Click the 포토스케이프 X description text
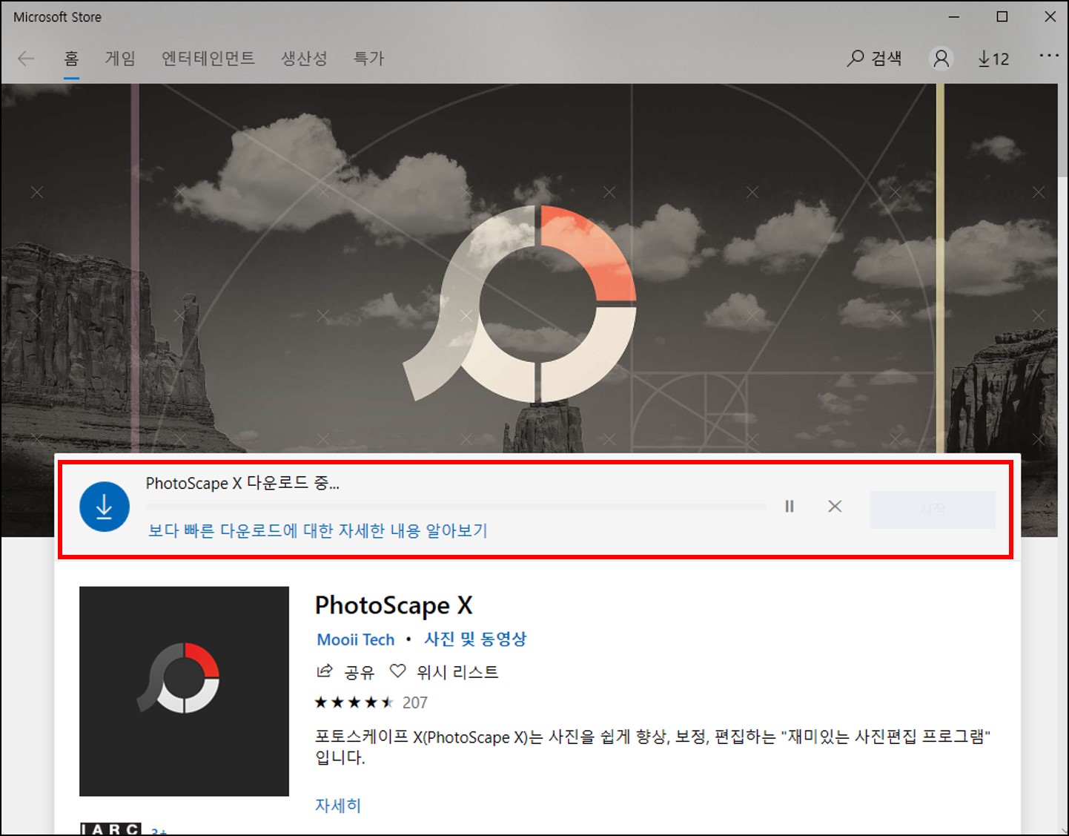This screenshot has width=1069, height=836. point(652,747)
